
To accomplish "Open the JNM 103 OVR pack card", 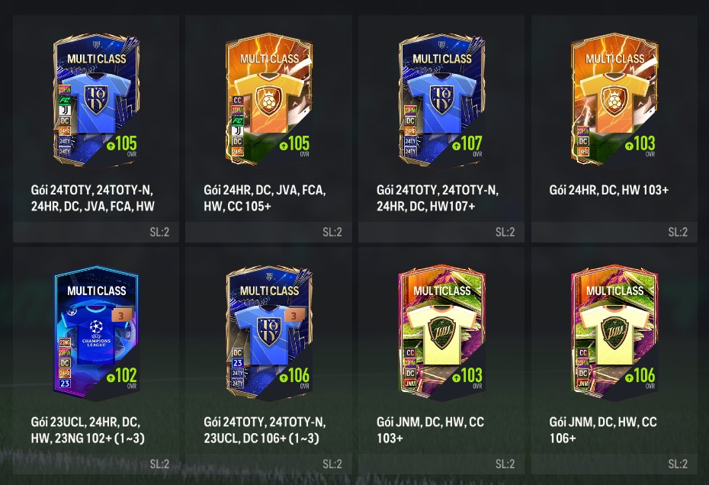I will (441, 332).
